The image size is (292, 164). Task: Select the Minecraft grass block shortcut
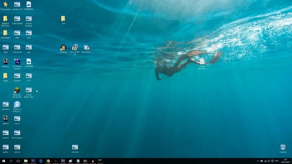17,90
